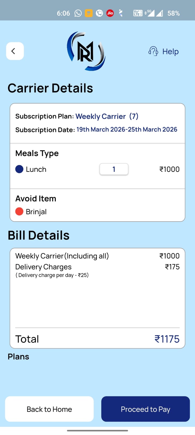This screenshot has height=435, width=195.
Task: Tap the subscription date range value
Action: point(127,129)
